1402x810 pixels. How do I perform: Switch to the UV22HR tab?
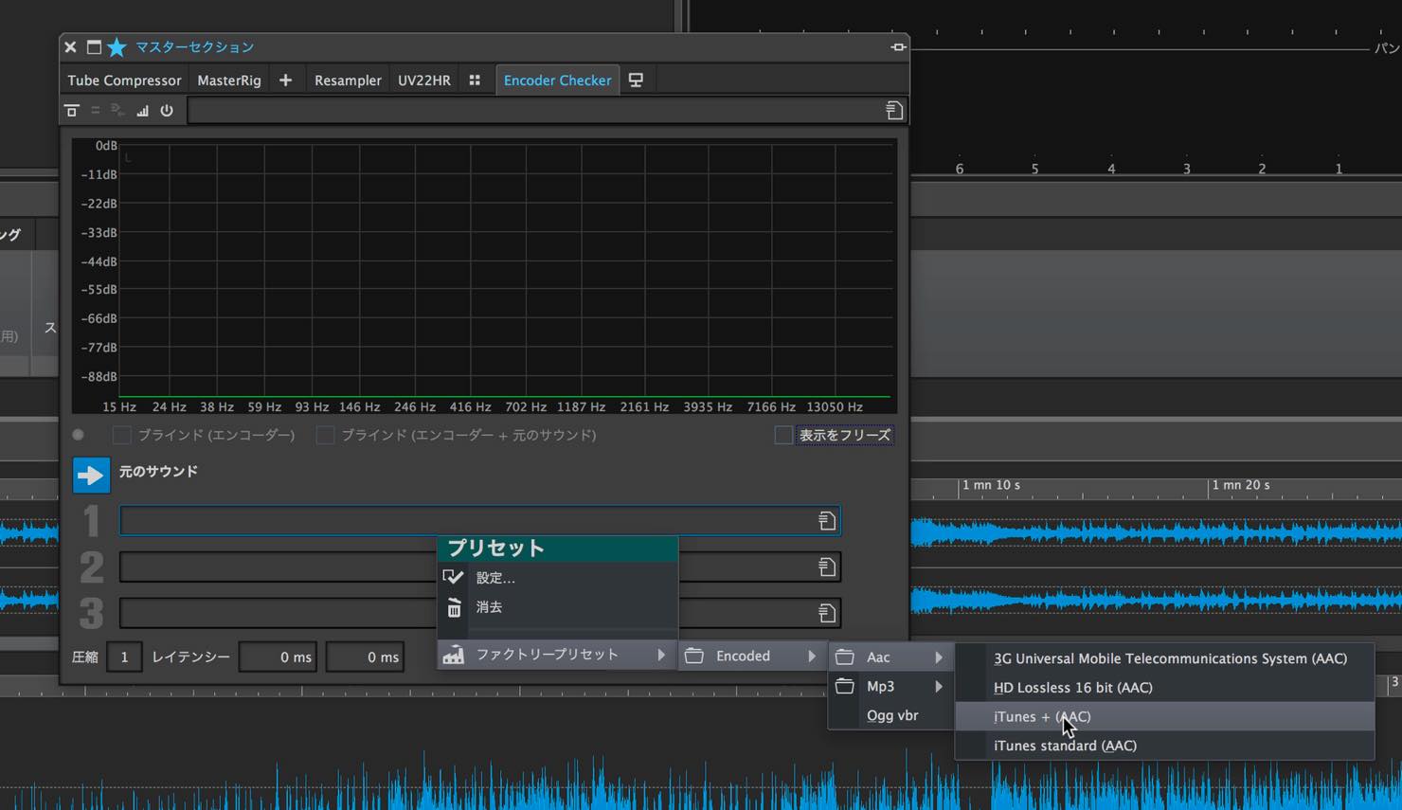(424, 81)
